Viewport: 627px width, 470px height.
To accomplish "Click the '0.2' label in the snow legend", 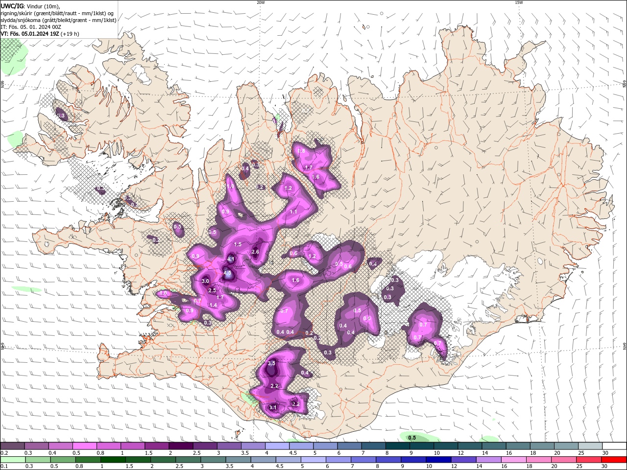I will (x=4, y=453).
